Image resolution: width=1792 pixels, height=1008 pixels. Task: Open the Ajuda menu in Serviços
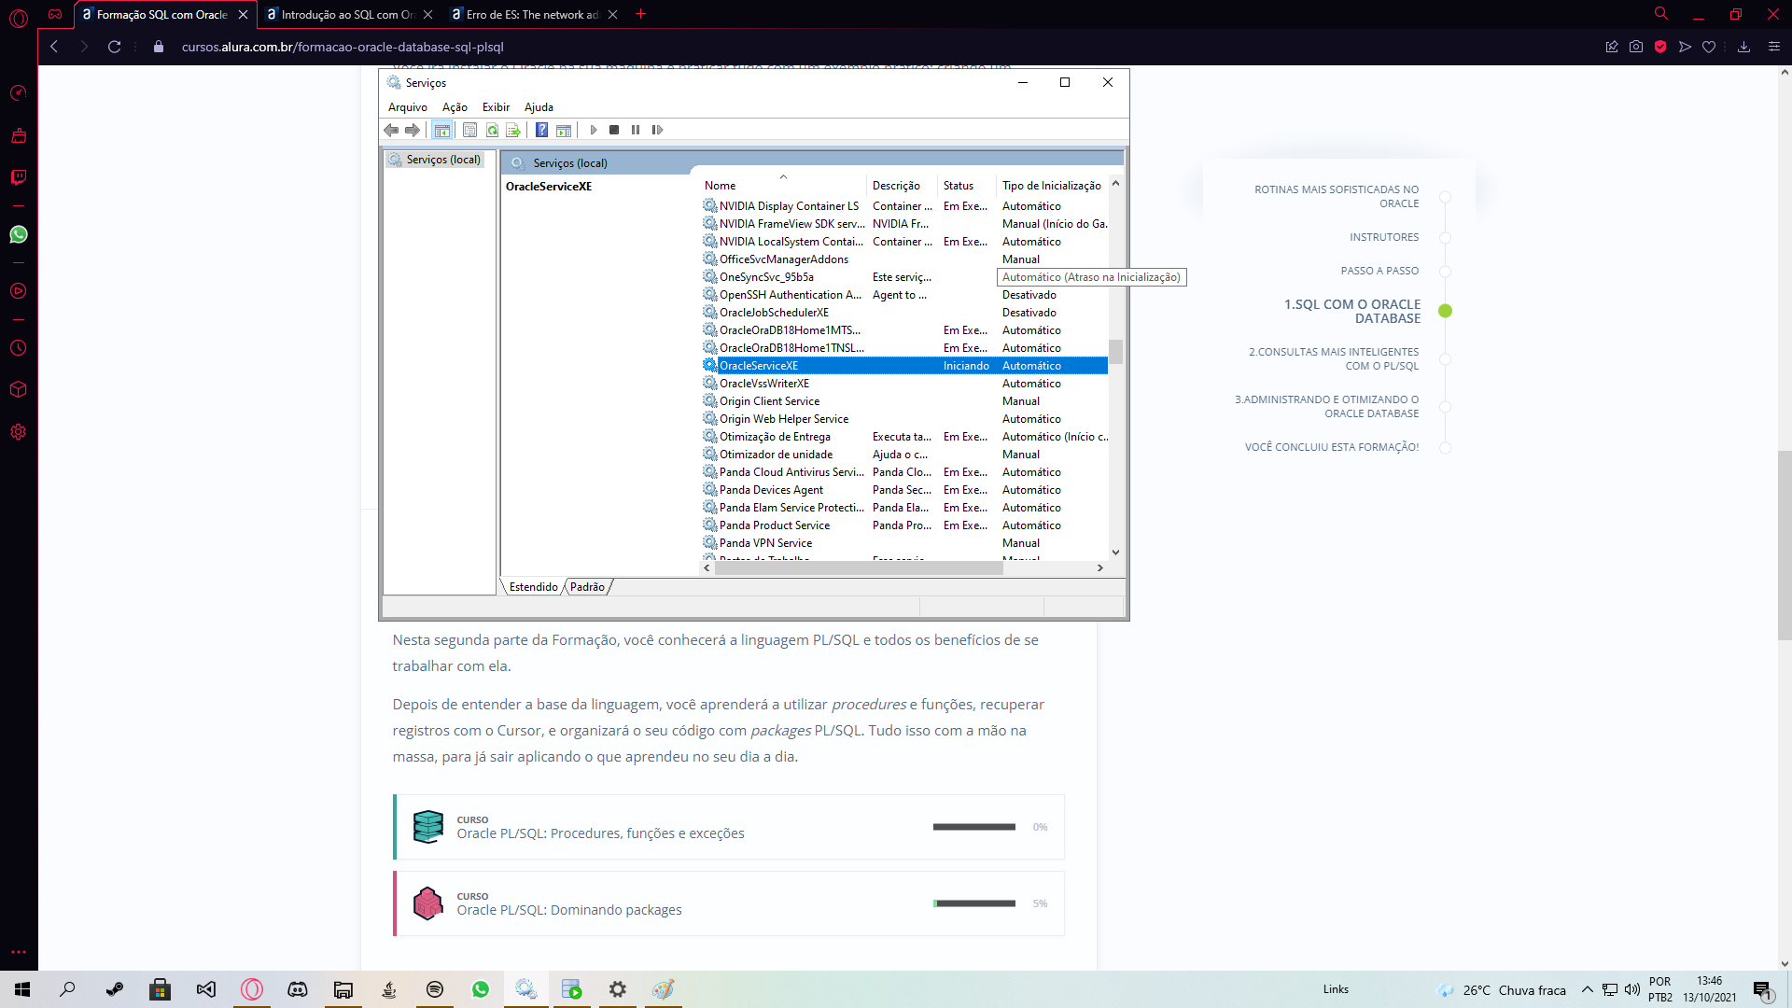(539, 107)
